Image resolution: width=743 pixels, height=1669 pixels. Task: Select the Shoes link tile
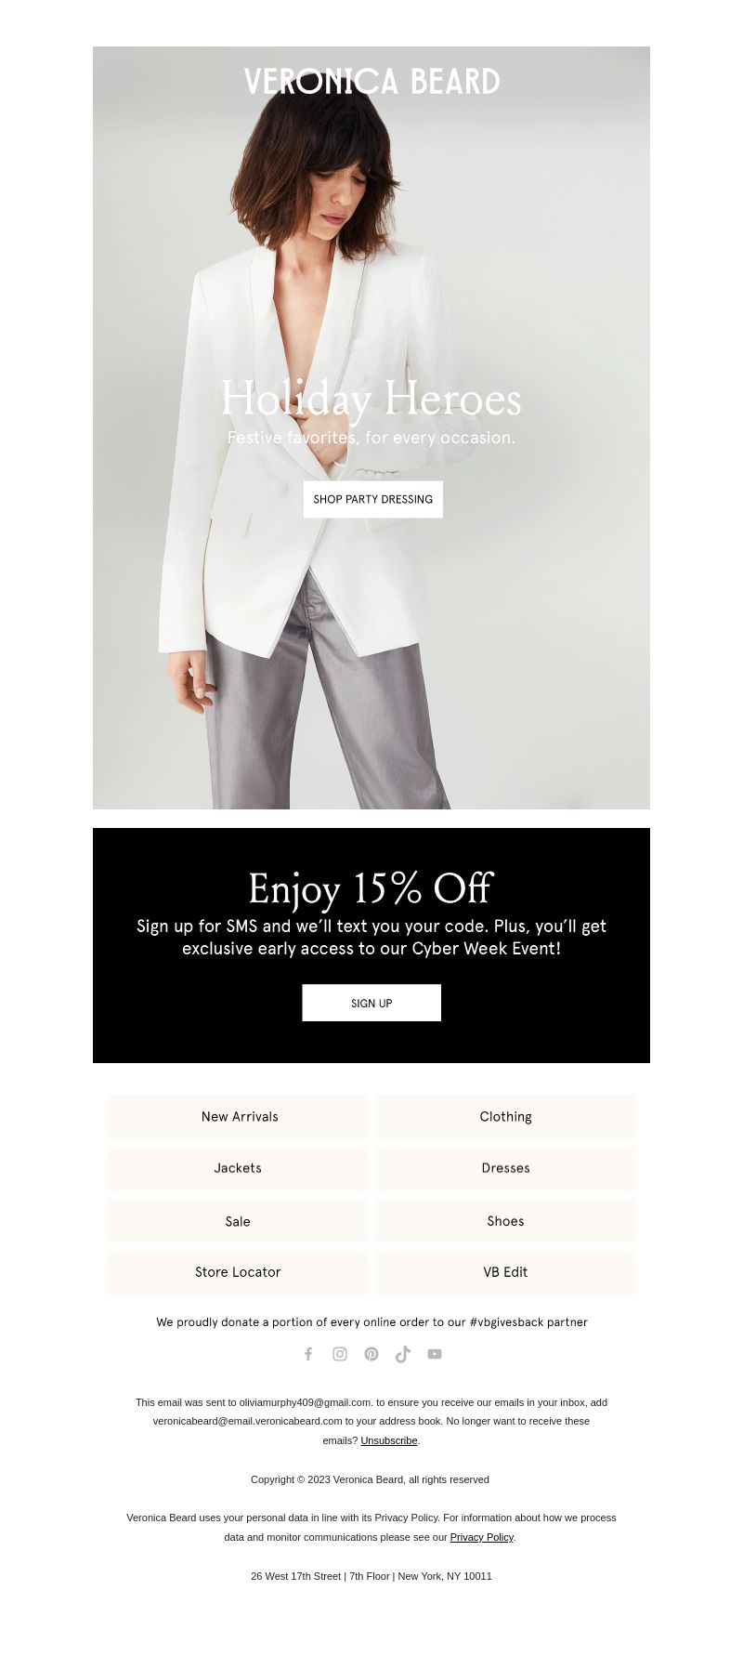pyautogui.click(x=506, y=1221)
